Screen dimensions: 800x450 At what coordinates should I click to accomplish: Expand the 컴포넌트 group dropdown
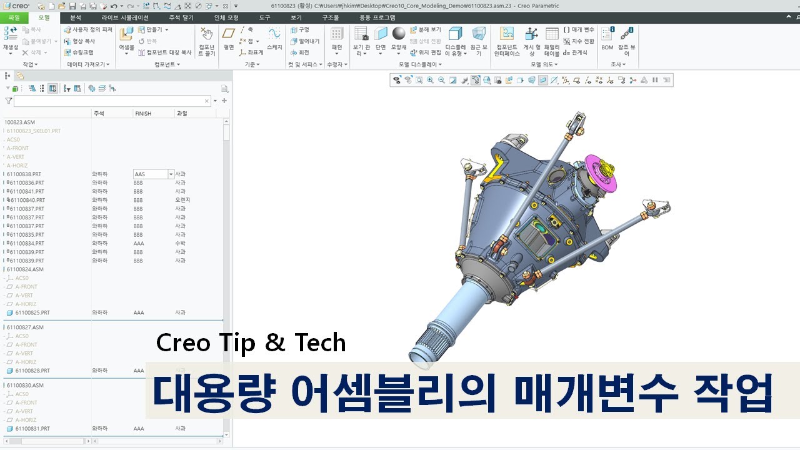coord(167,64)
